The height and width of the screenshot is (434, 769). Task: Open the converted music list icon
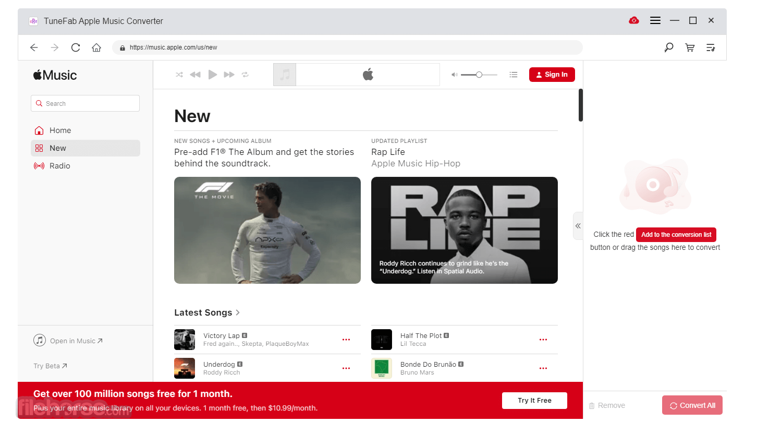[711, 47]
